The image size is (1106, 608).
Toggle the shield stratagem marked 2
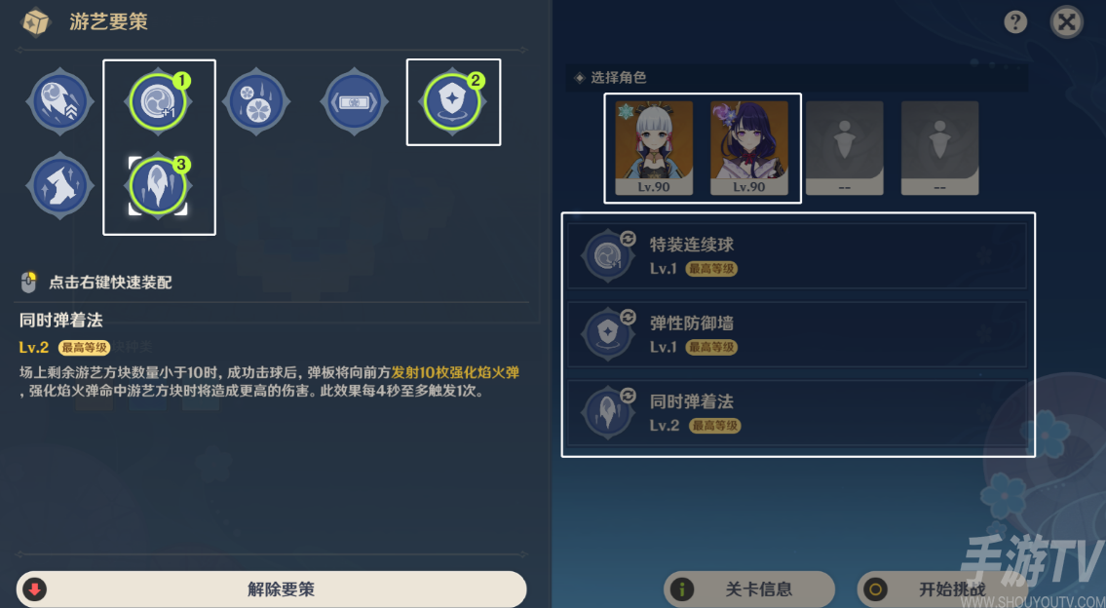(x=452, y=102)
